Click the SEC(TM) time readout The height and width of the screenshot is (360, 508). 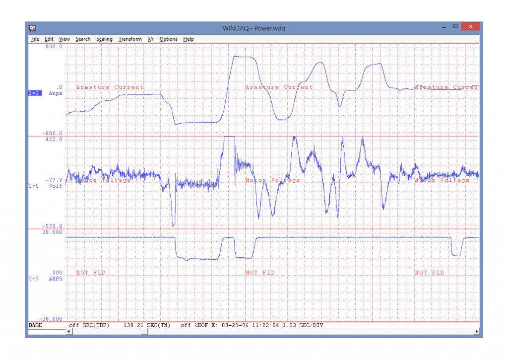[147, 325]
